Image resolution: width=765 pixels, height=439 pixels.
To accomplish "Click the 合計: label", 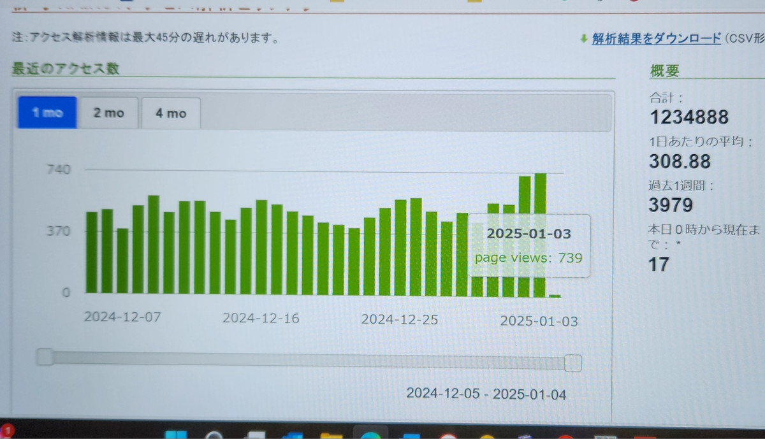I will [666, 98].
